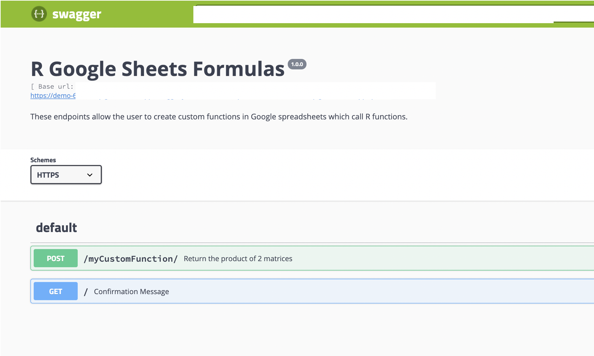Click the Schemes label
Screen dimensions: 594x356
43,160
